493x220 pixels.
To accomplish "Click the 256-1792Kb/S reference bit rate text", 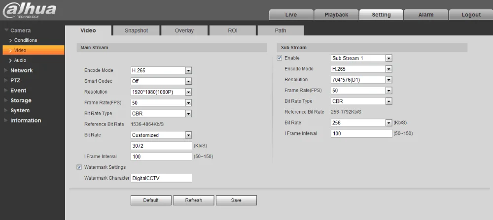I will click(x=346, y=112).
